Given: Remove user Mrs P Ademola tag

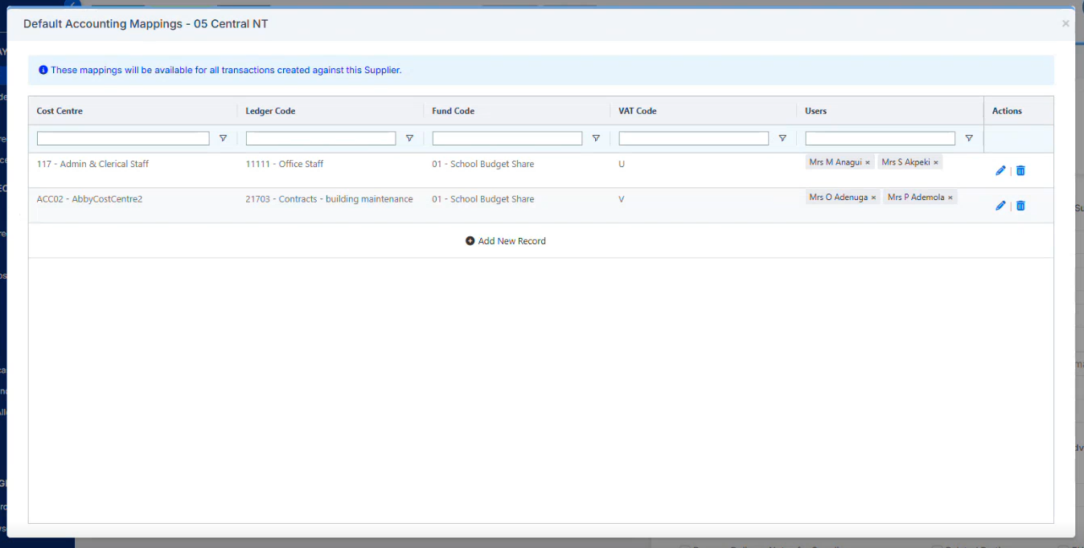Looking at the screenshot, I should 951,198.
